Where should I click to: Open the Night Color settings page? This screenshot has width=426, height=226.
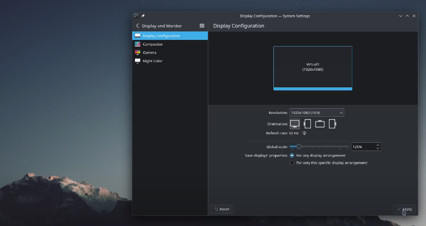pyautogui.click(x=153, y=61)
